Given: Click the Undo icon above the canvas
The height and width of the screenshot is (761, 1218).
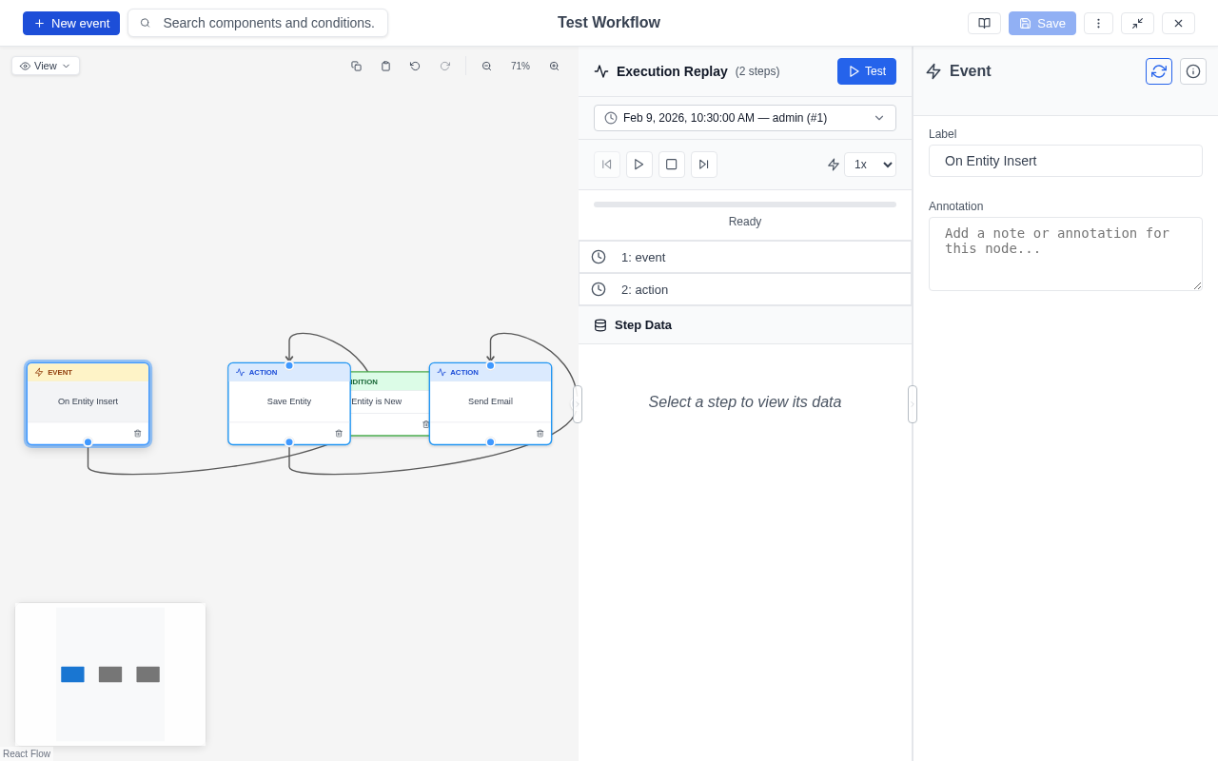Looking at the screenshot, I should (414, 66).
